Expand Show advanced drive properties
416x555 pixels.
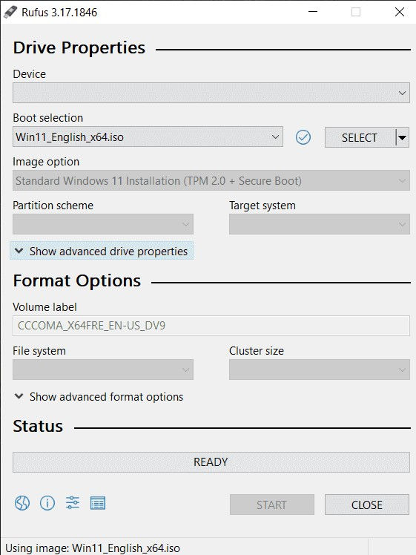(x=102, y=252)
